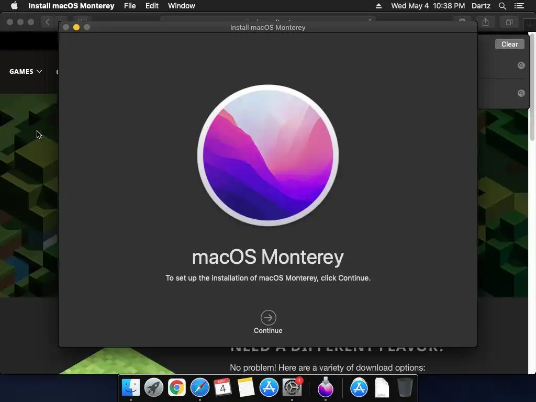Open the Edit menu

click(x=152, y=6)
